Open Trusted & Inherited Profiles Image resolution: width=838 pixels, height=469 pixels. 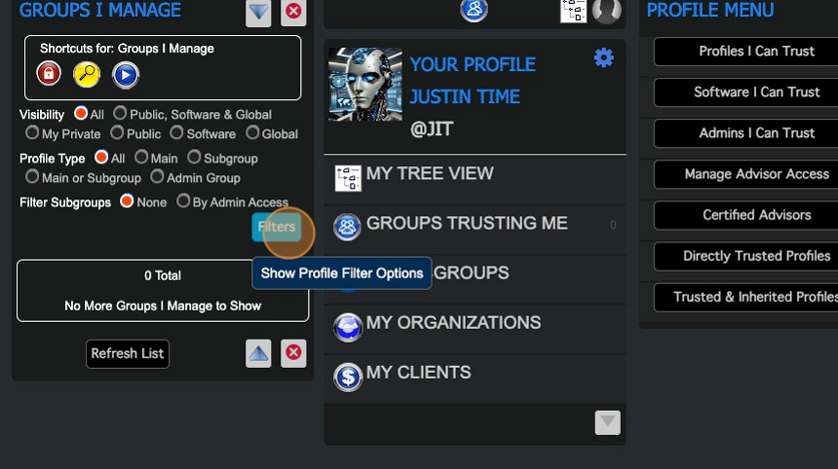[x=746, y=297]
